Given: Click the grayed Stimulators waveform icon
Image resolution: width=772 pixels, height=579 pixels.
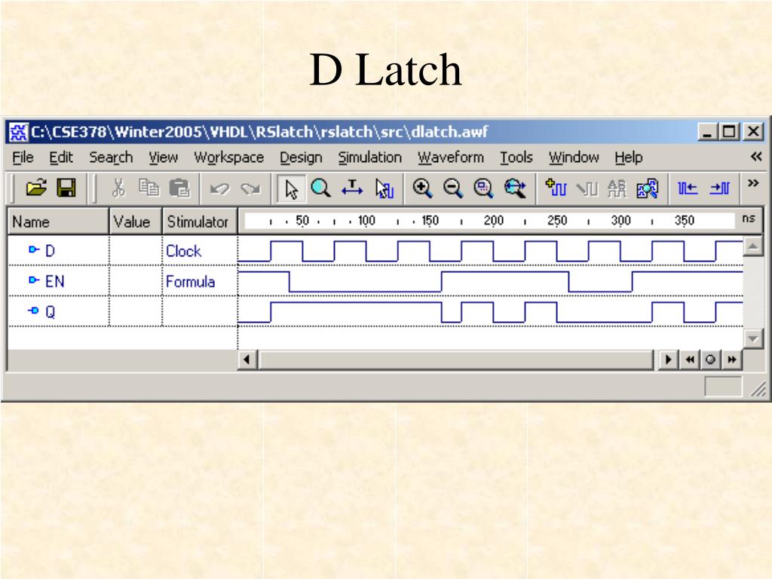Looking at the screenshot, I should (x=587, y=188).
